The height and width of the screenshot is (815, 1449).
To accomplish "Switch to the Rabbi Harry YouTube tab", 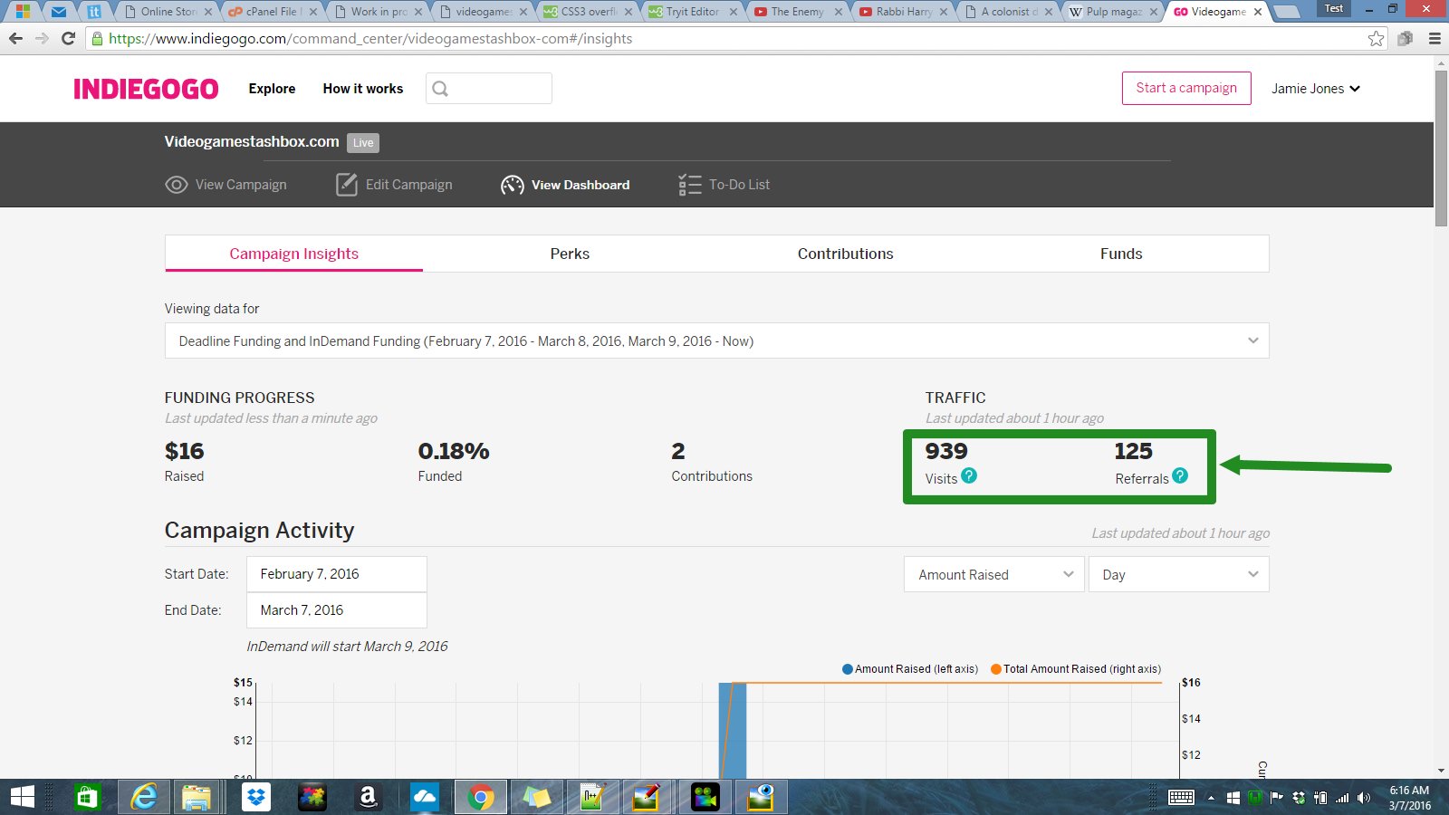I will (903, 12).
